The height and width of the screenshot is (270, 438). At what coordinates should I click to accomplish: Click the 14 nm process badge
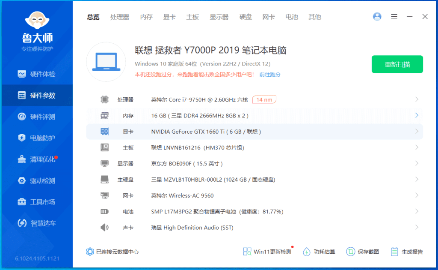[264, 99]
